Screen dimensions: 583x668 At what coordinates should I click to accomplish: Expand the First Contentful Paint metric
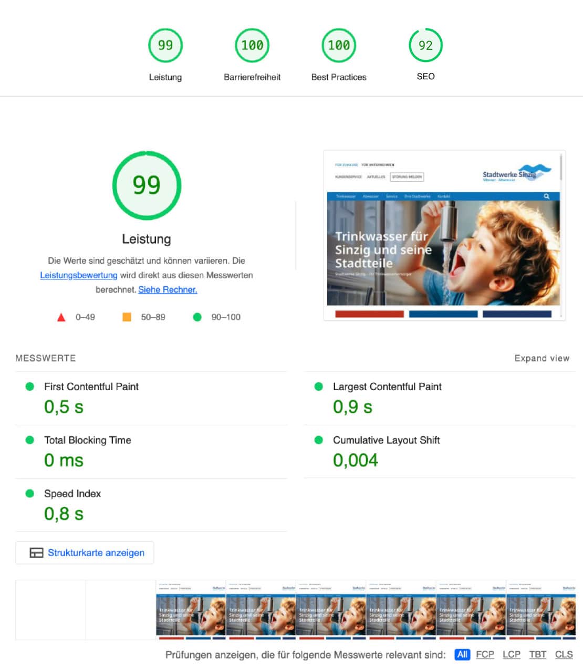91,387
